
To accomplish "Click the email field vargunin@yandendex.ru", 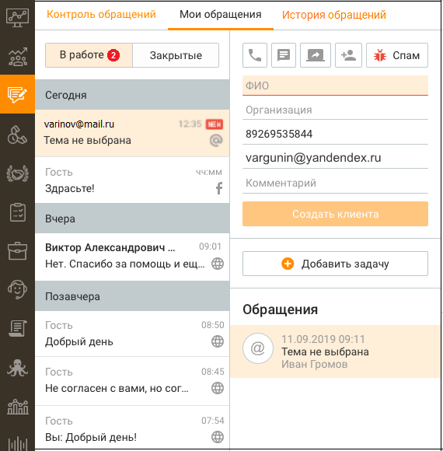I will tap(335, 158).
